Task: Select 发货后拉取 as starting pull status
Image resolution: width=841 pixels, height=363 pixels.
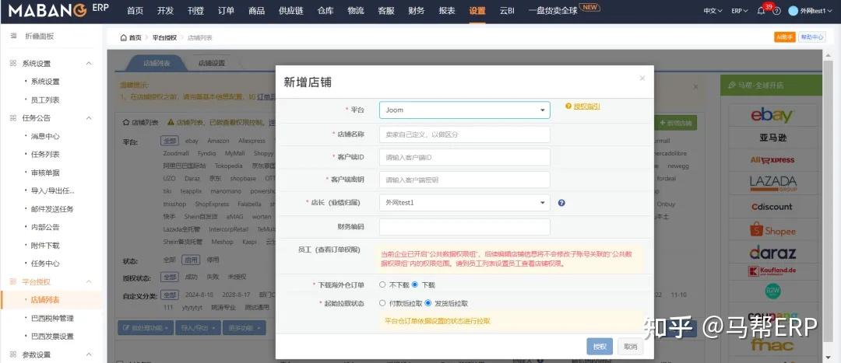Action: pyautogui.click(x=428, y=303)
